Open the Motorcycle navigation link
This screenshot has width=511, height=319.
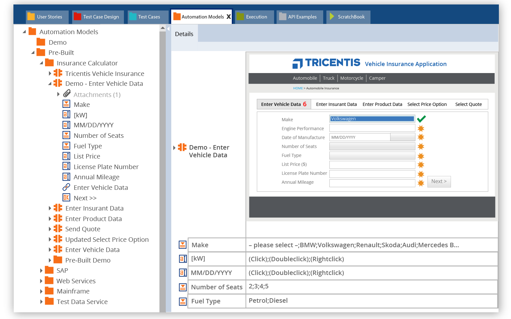[x=352, y=78]
